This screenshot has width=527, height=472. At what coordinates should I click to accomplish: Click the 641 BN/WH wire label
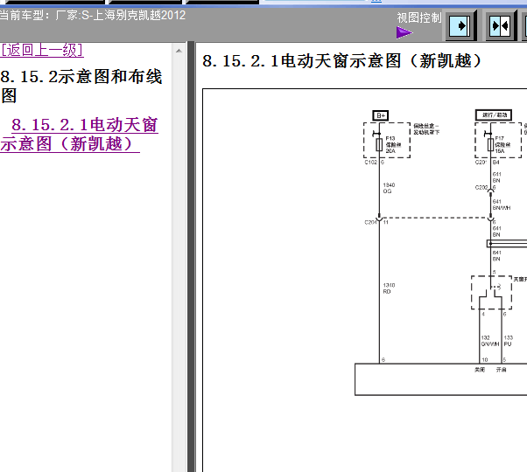[x=501, y=205]
